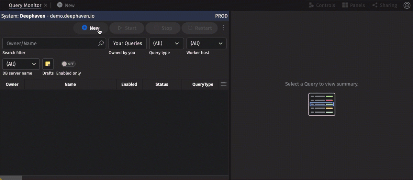Image resolution: width=413 pixels, height=180 pixels.
Task: Expand the Query type dropdown
Action: 166,43
